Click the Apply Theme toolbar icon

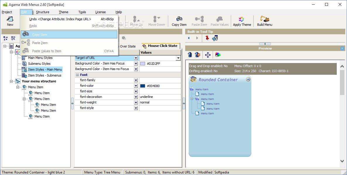[241, 19]
